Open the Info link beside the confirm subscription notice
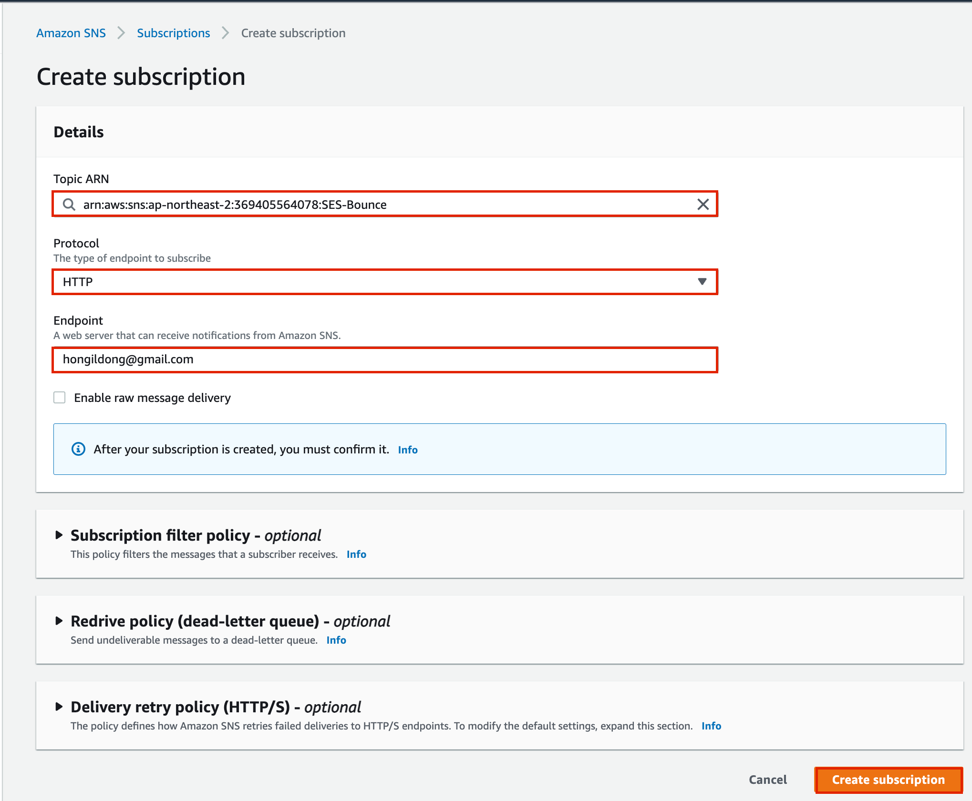The image size is (972, 801). [x=408, y=450]
